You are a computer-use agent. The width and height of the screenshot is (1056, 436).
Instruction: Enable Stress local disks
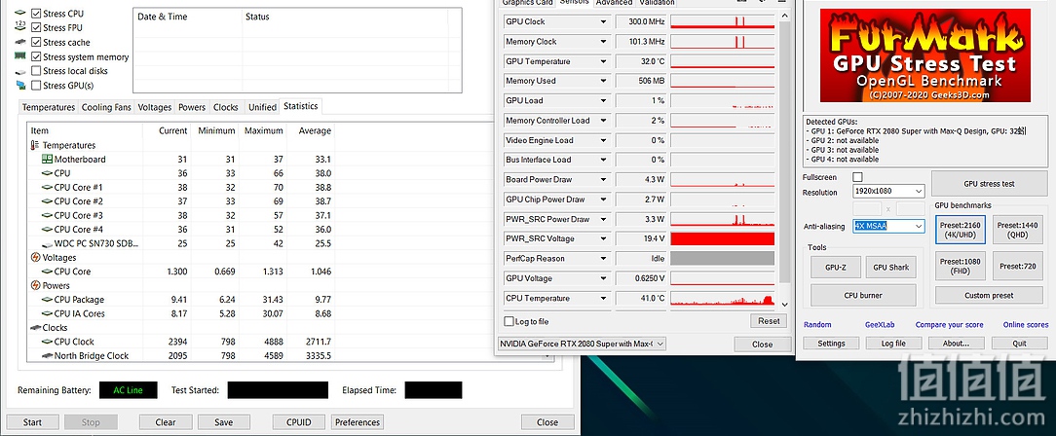pyautogui.click(x=36, y=71)
